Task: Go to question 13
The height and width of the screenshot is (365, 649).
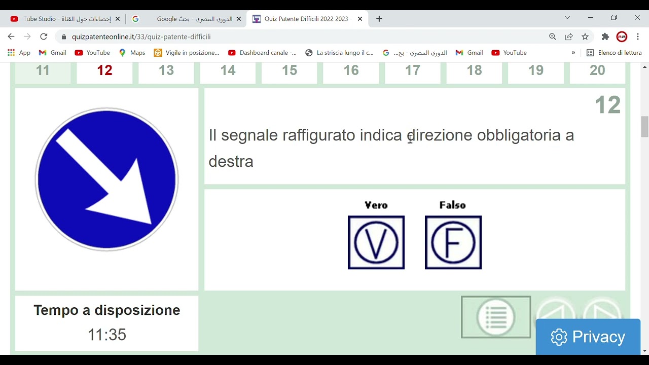Action: pos(166,71)
